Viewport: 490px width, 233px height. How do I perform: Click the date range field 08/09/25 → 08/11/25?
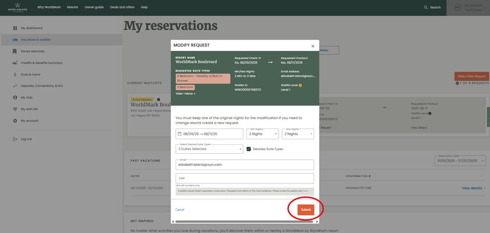(x=209, y=134)
